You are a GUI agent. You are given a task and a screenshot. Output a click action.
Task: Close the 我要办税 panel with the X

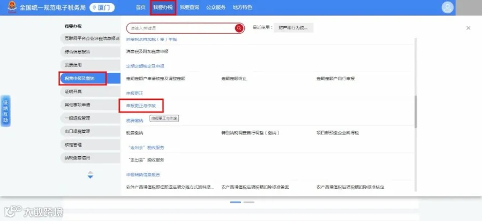[468, 28]
